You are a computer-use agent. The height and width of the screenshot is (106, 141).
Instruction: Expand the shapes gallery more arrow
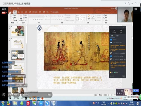pos(86,20)
